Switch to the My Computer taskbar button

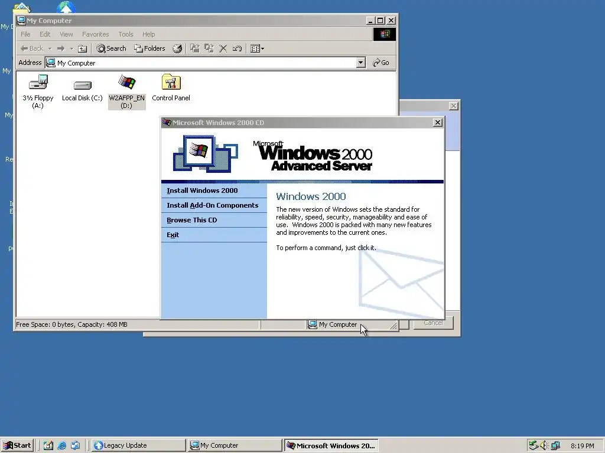click(x=235, y=446)
